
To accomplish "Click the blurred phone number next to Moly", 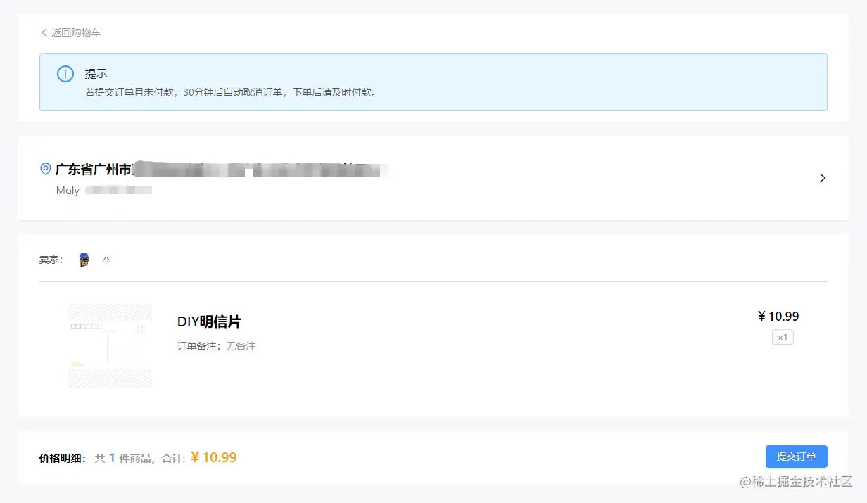I will pos(119,190).
